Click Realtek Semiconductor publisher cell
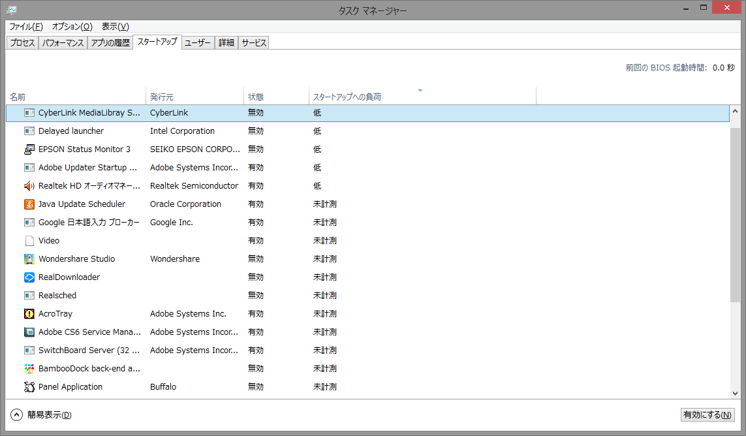This screenshot has width=746, height=436. tap(194, 185)
